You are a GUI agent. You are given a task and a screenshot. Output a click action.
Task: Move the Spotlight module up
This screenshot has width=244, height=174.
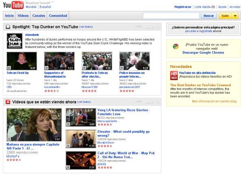pos(147,27)
